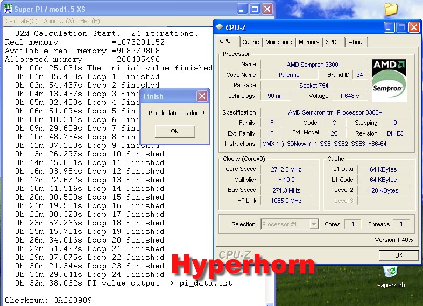Click the folder icon on the desktop
Screen dimensions: 423x306
pos(391,9)
